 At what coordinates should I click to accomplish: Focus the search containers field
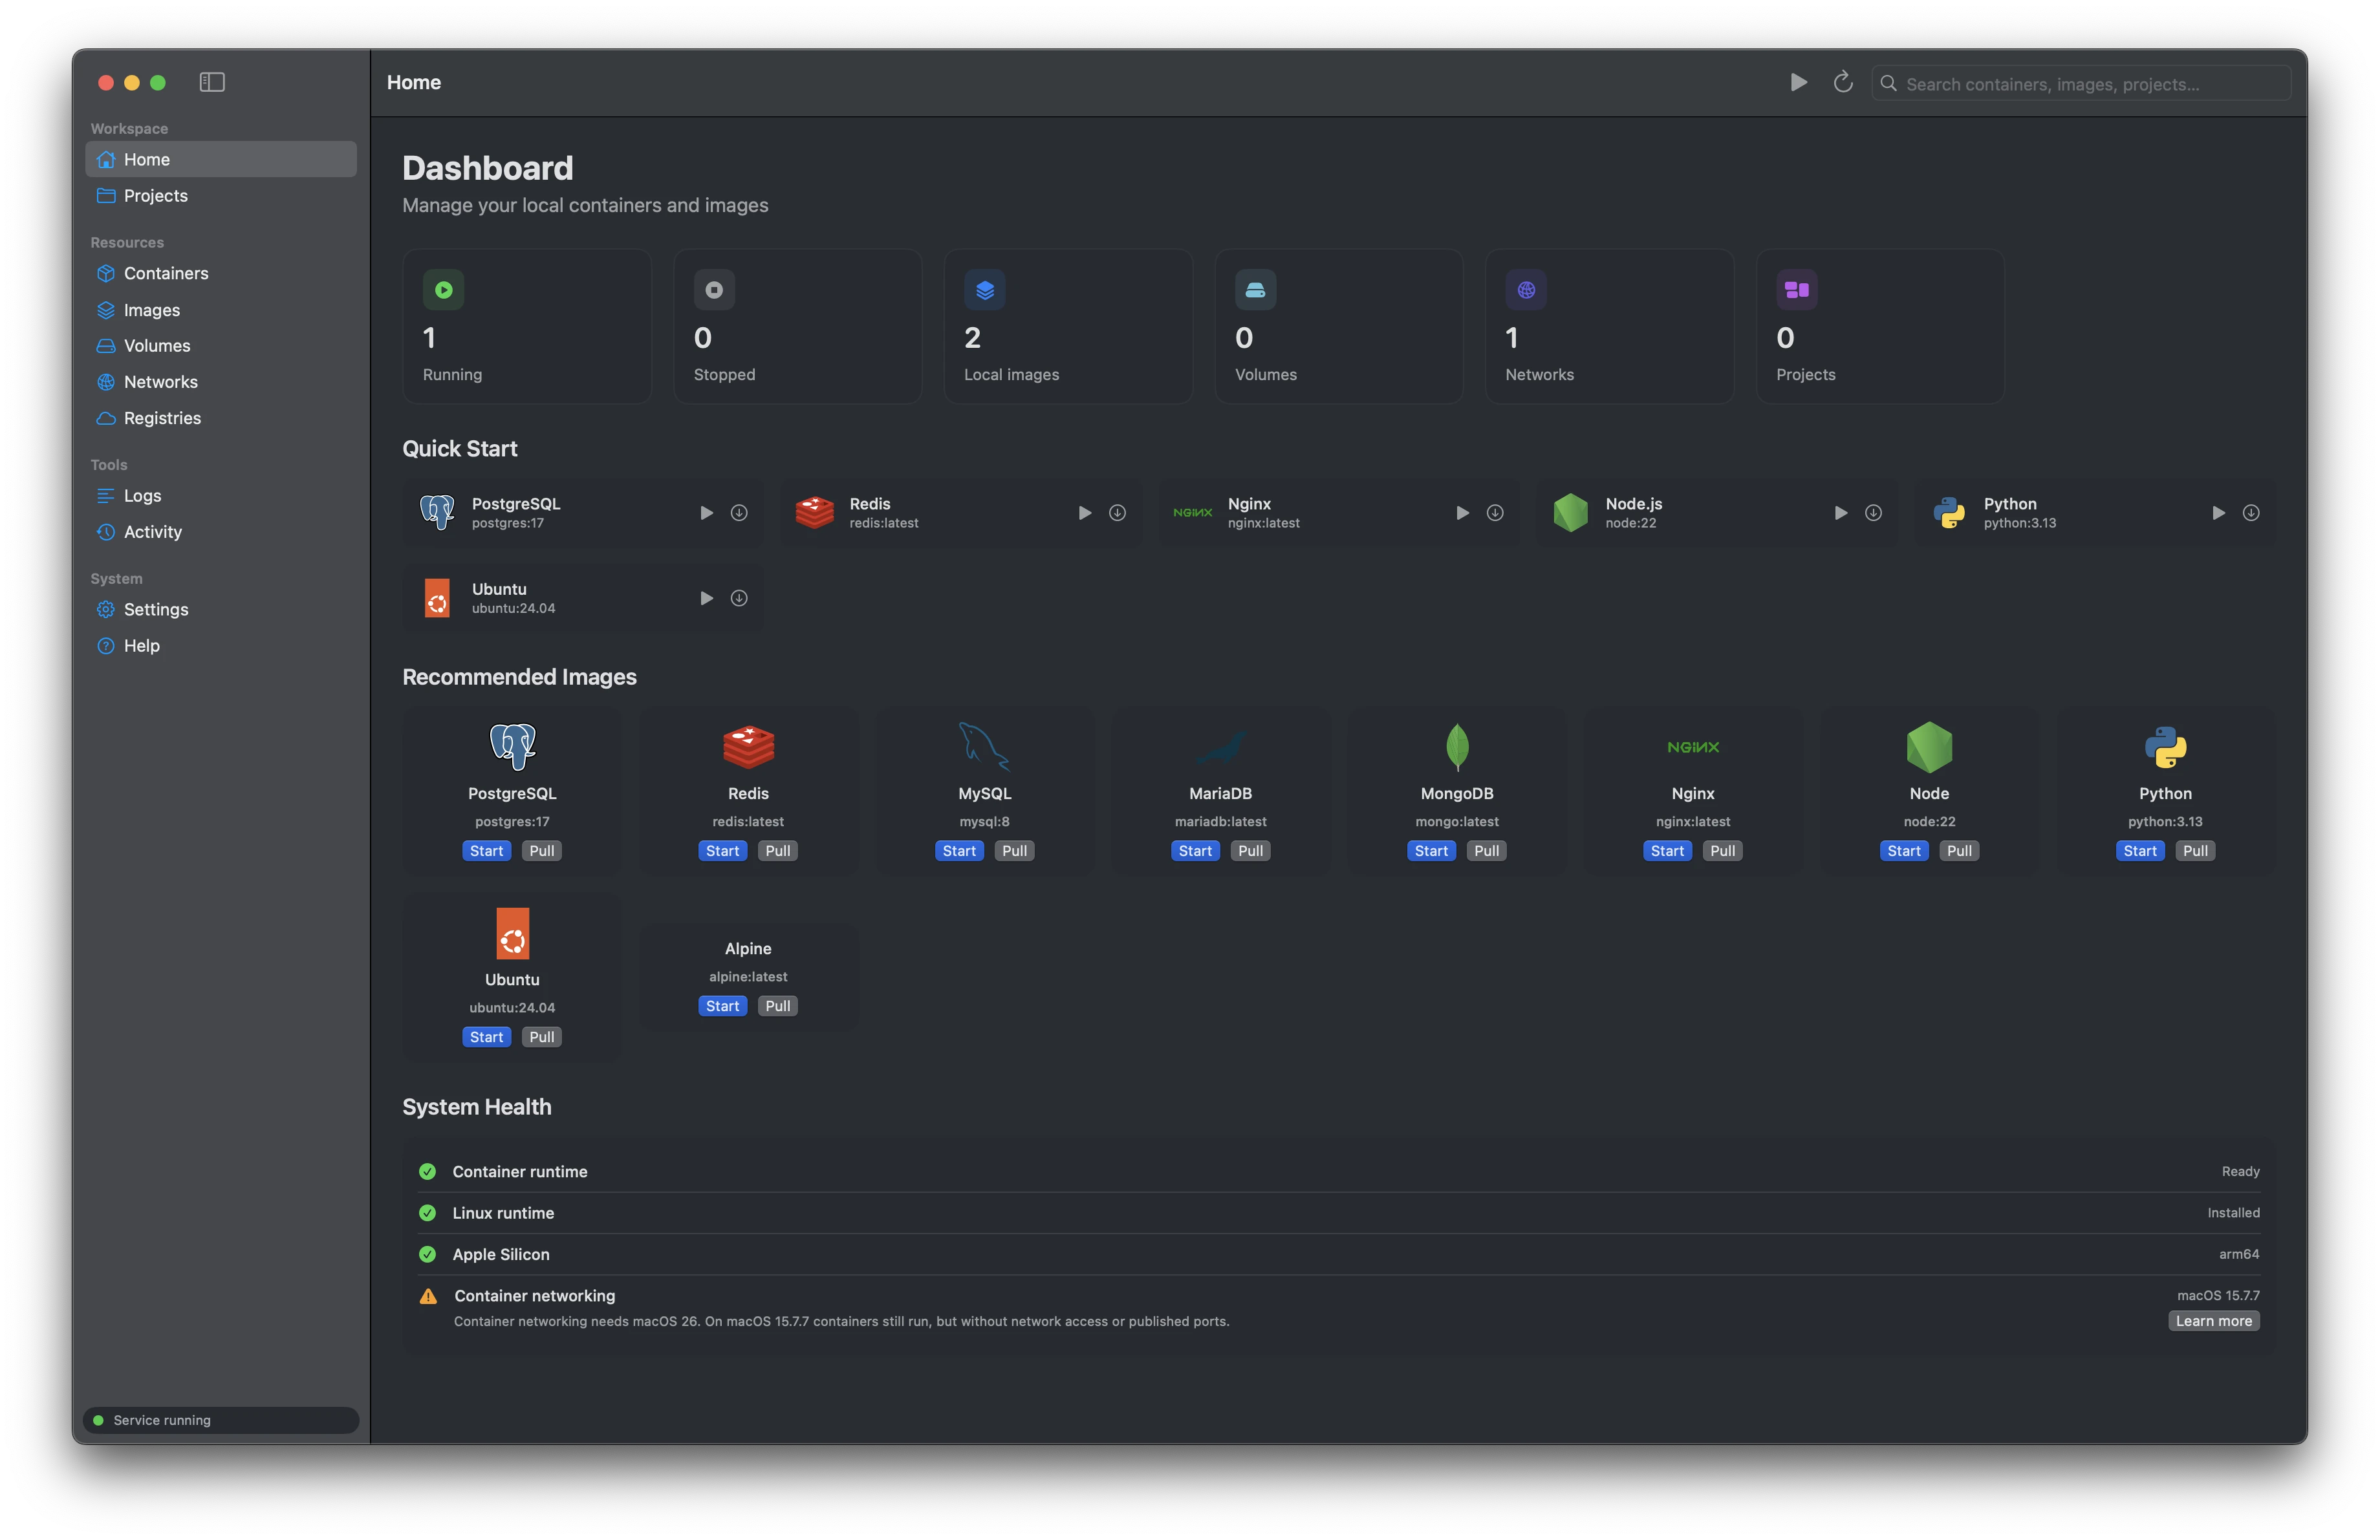(2081, 84)
